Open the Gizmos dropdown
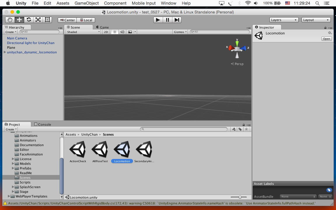This screenshot has height=210, width=336. (x=180, y=32)
